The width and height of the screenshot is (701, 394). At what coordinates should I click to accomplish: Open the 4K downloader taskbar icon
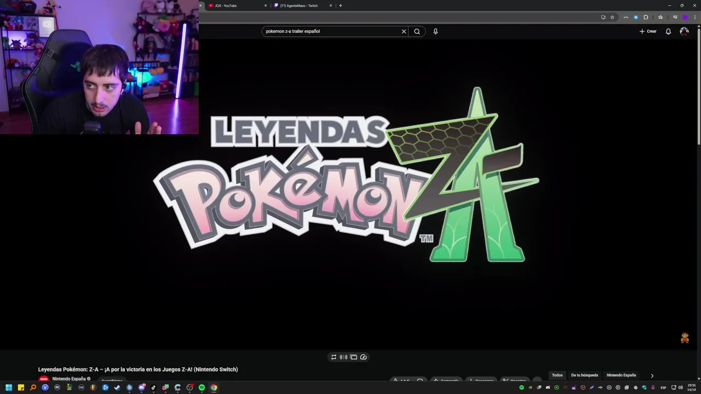[57, 387]
